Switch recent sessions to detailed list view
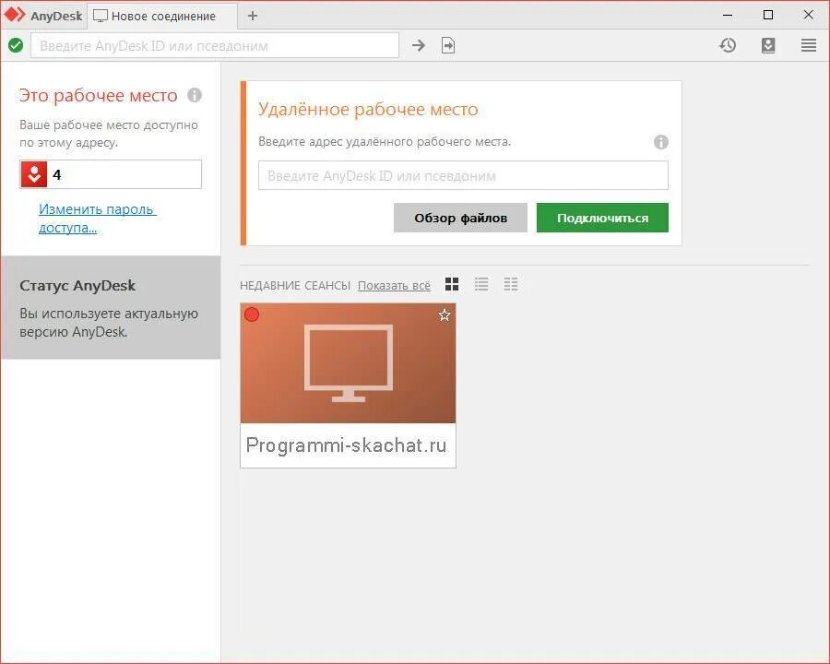This screenshot has width=830, height=664. (511, 284)
